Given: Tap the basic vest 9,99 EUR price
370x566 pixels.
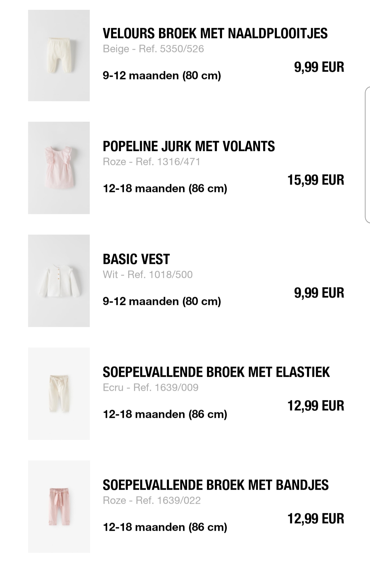Looking at the screenshot, I should click(x=319, y=293).
